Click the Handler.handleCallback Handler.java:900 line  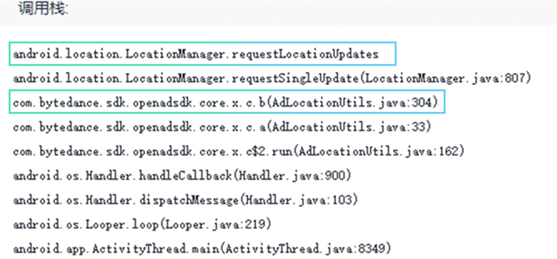click(x=183, y=176)
